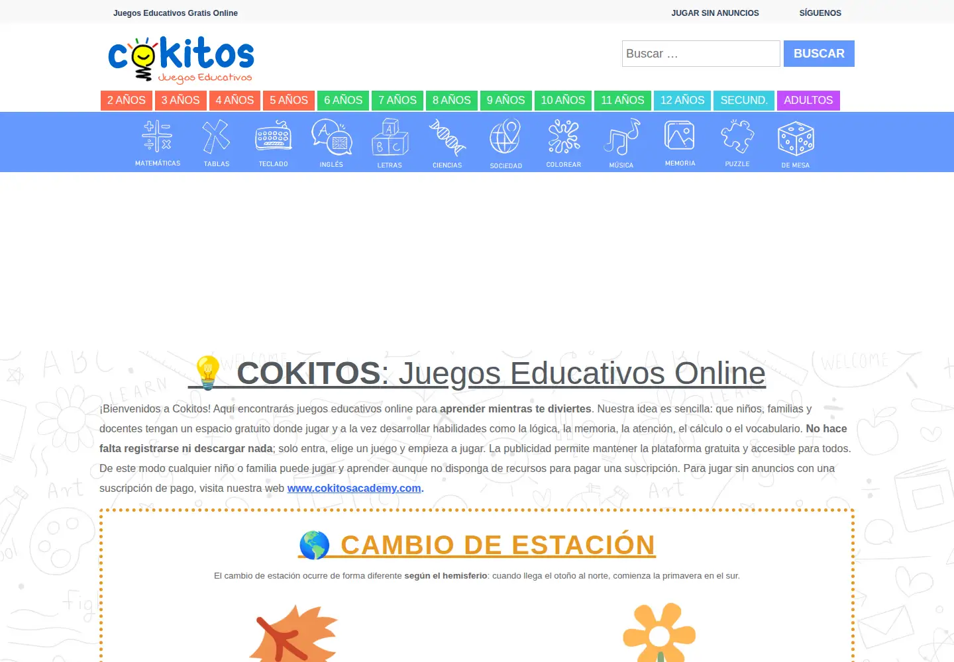Focus the Buscar search field
Viewport: 954px width, 662px height.
point(701,54)
